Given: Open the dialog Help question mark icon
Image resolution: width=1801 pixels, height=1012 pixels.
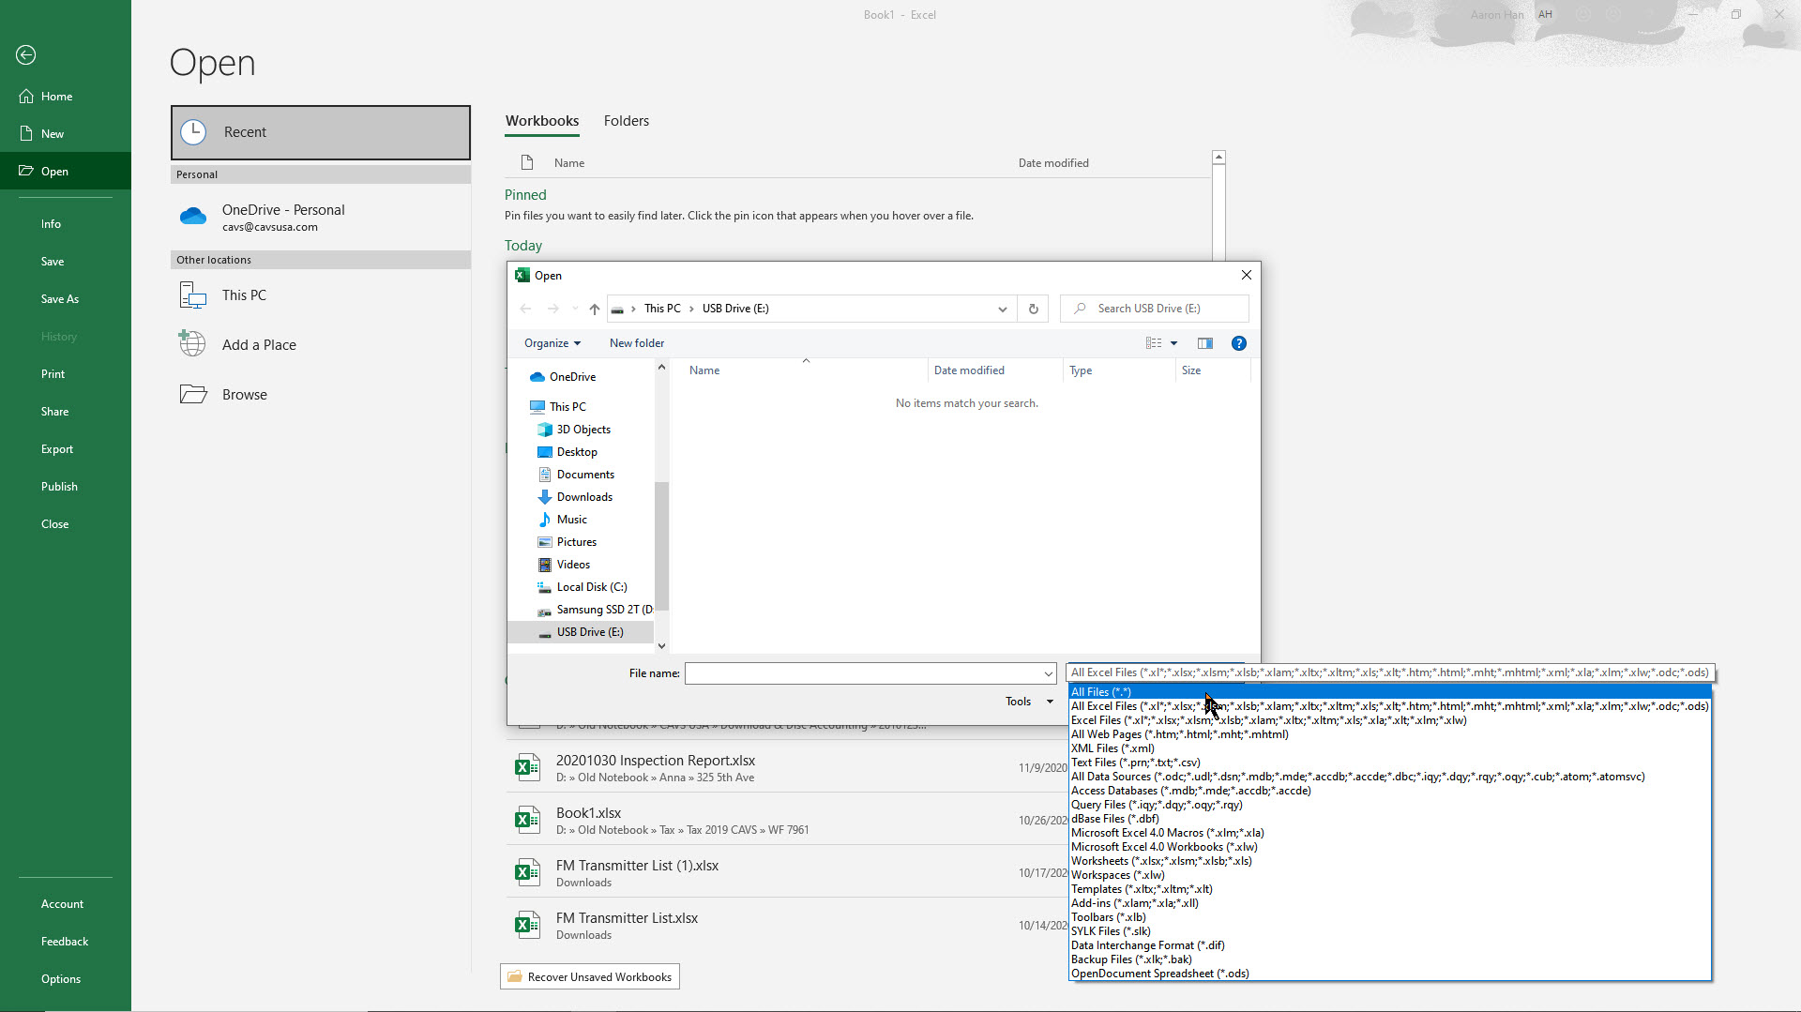Looking at the screenshot, I should 1238,343.
